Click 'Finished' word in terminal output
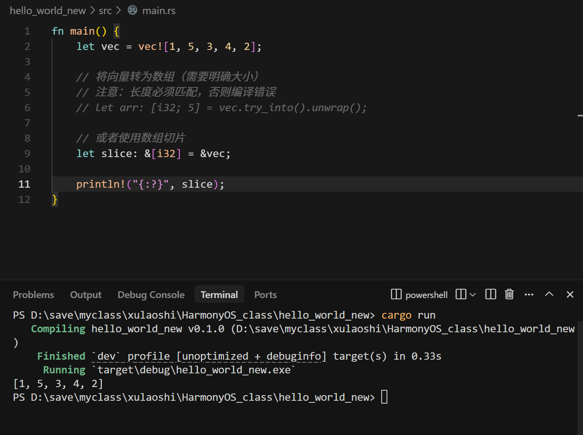Viewport: 583px width, 435px height. pos(61,356)
